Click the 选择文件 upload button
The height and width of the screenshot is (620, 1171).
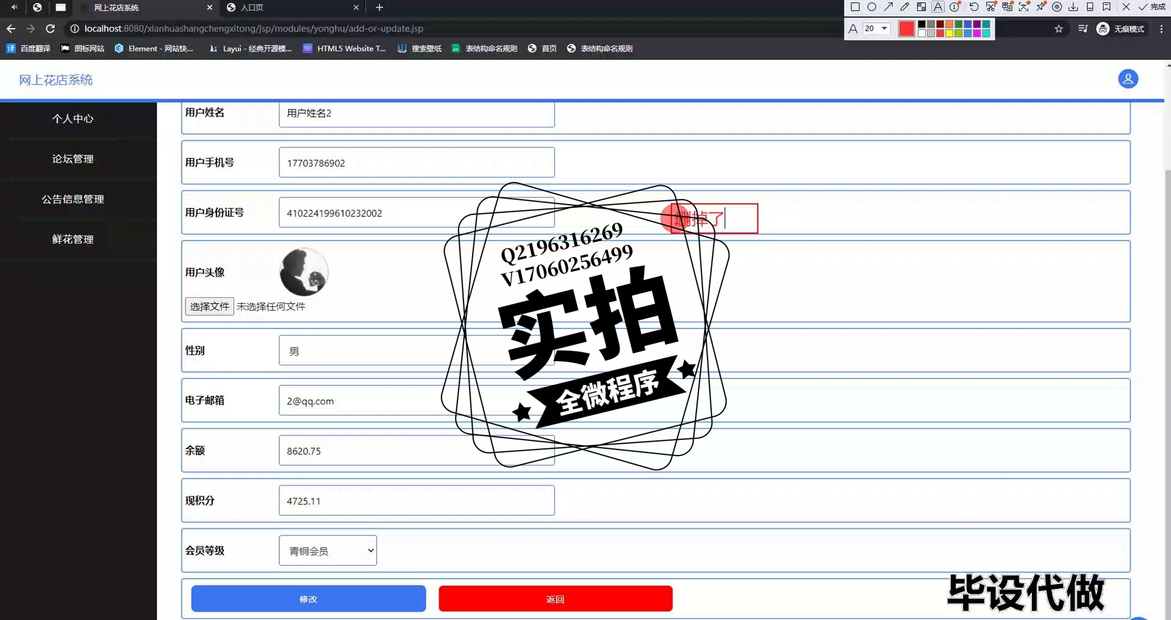(209, 306)
